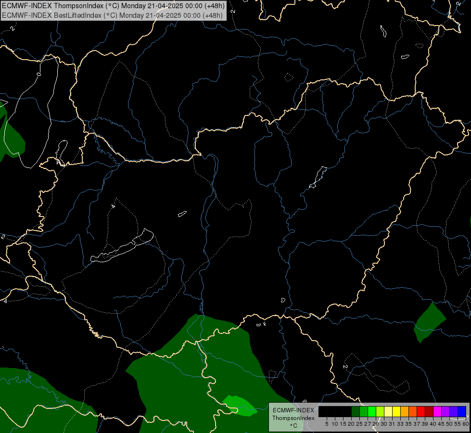Image resolution: width=471 pixels, height=433 pixels.
Task: Click the legend tick label '37'
Action: pos(417,424)
